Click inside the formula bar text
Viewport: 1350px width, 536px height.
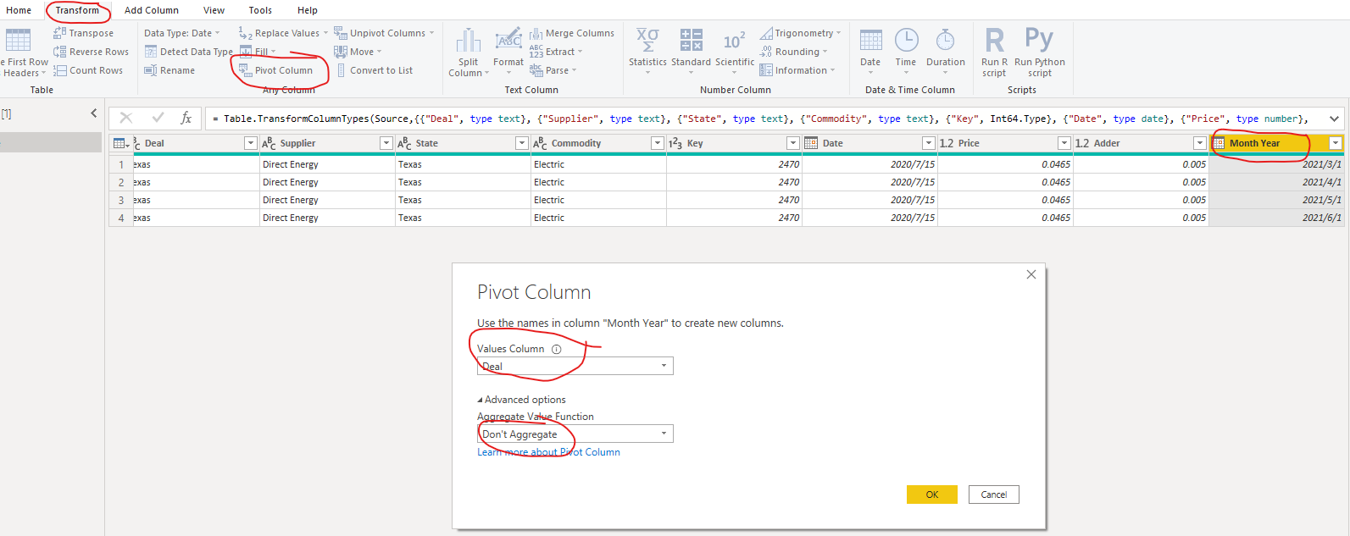pos(760,119)
